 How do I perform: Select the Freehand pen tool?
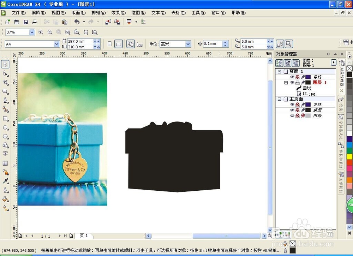[x=5, y=100]
